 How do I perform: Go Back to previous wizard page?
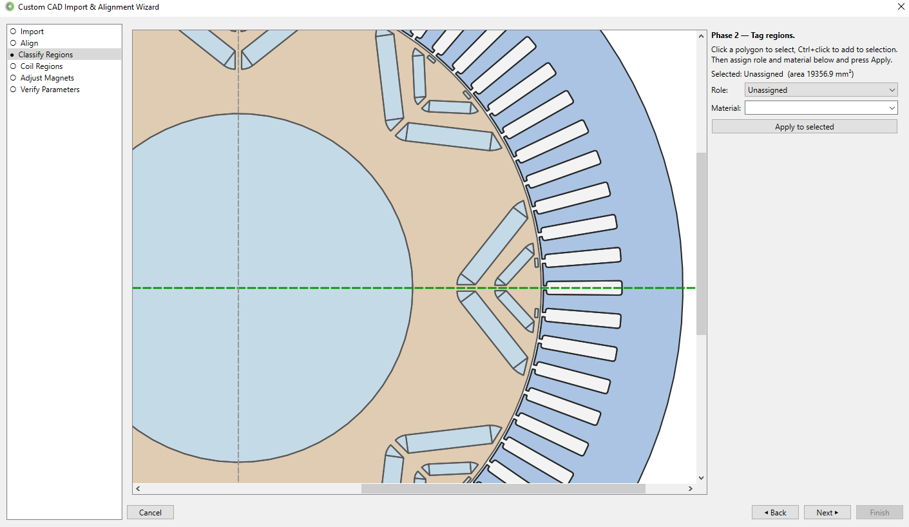tap(775, 513)
